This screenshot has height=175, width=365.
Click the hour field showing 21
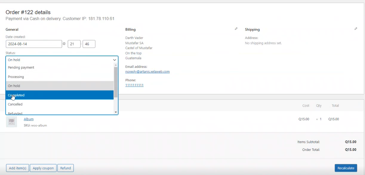[x=74, y=44]
